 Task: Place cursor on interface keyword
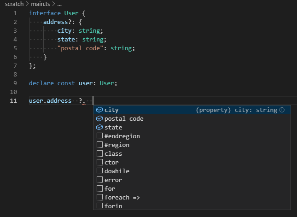(45, 13)
